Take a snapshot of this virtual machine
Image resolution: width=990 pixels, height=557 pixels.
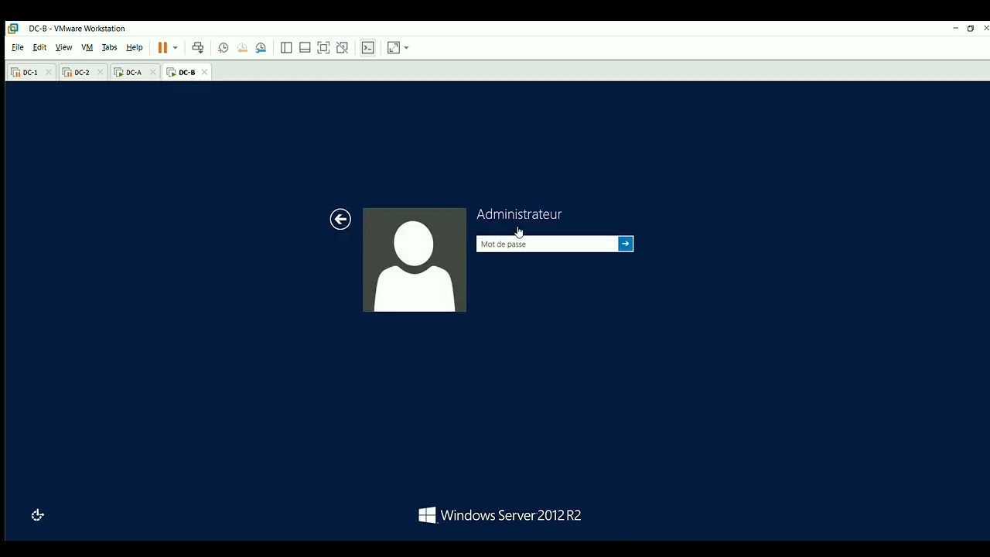(224, 48)
